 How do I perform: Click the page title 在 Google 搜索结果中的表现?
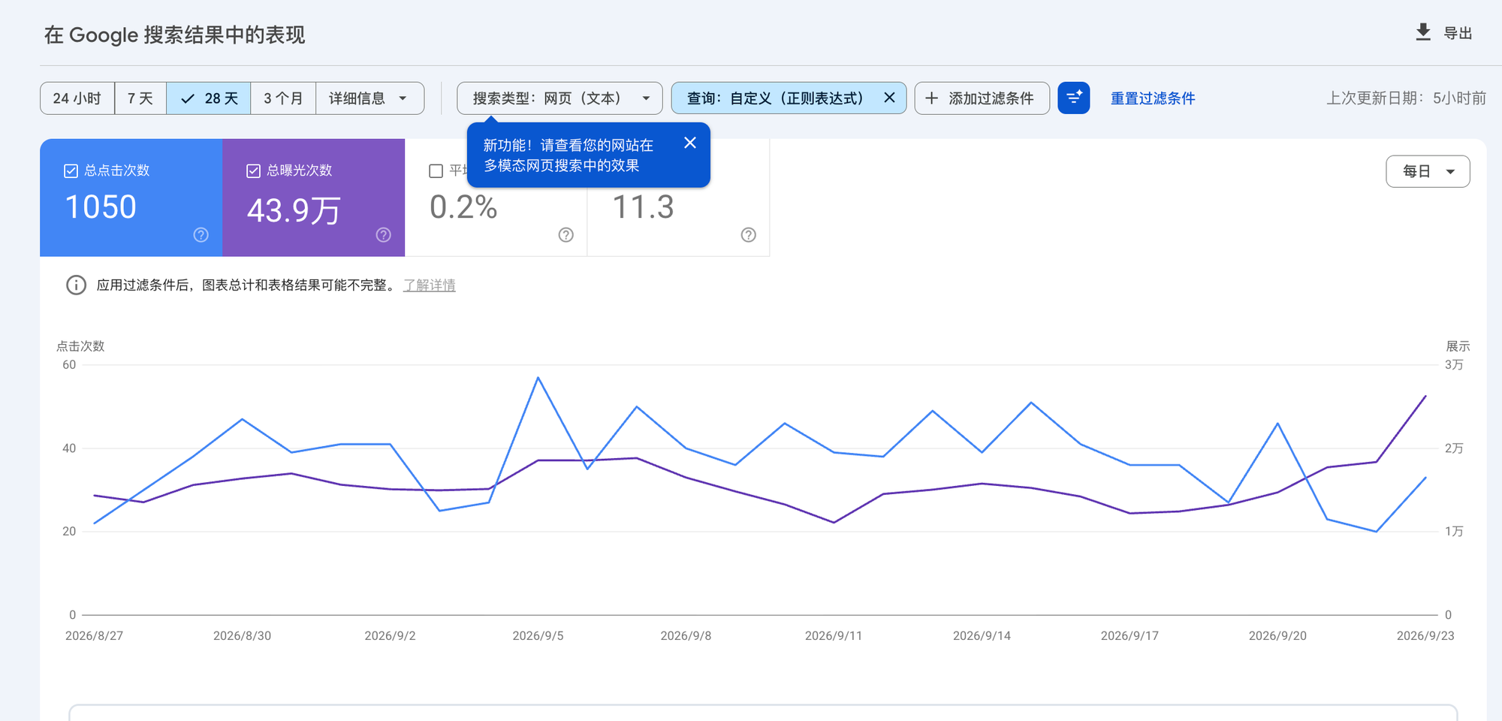pyautogui.click(x=174, y=35)
